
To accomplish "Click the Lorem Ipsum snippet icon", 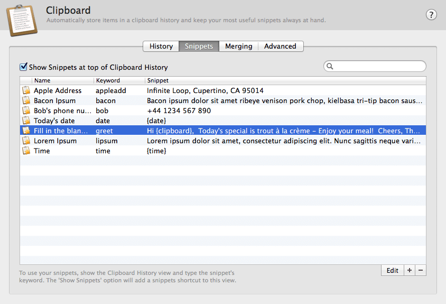I will point(26,141).
